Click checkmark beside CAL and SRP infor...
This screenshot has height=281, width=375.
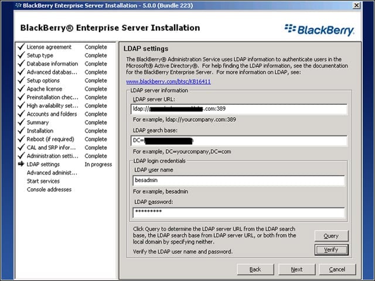(21, 147)
